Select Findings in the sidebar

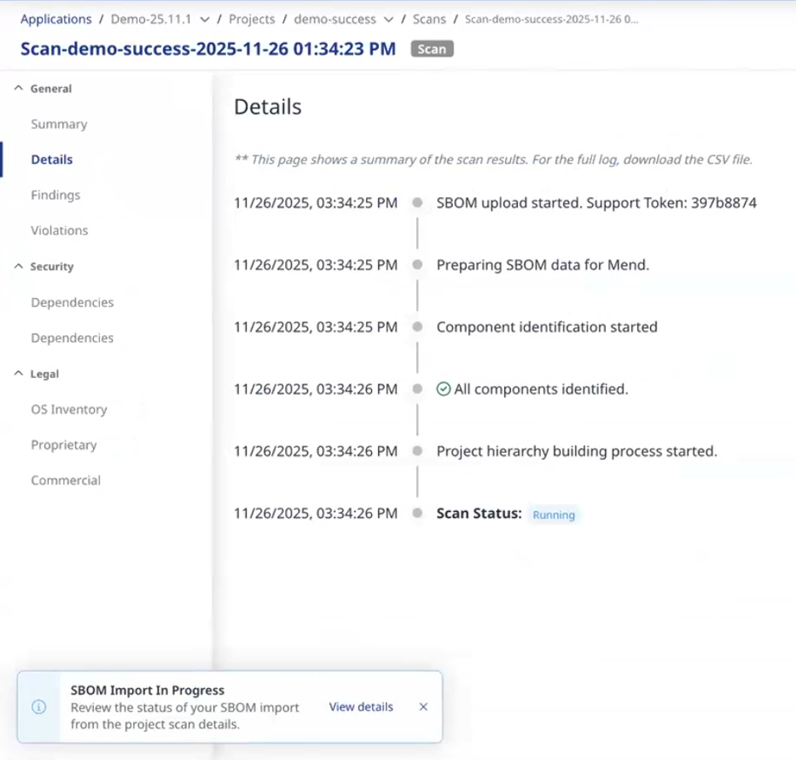[x=55, y=196]
